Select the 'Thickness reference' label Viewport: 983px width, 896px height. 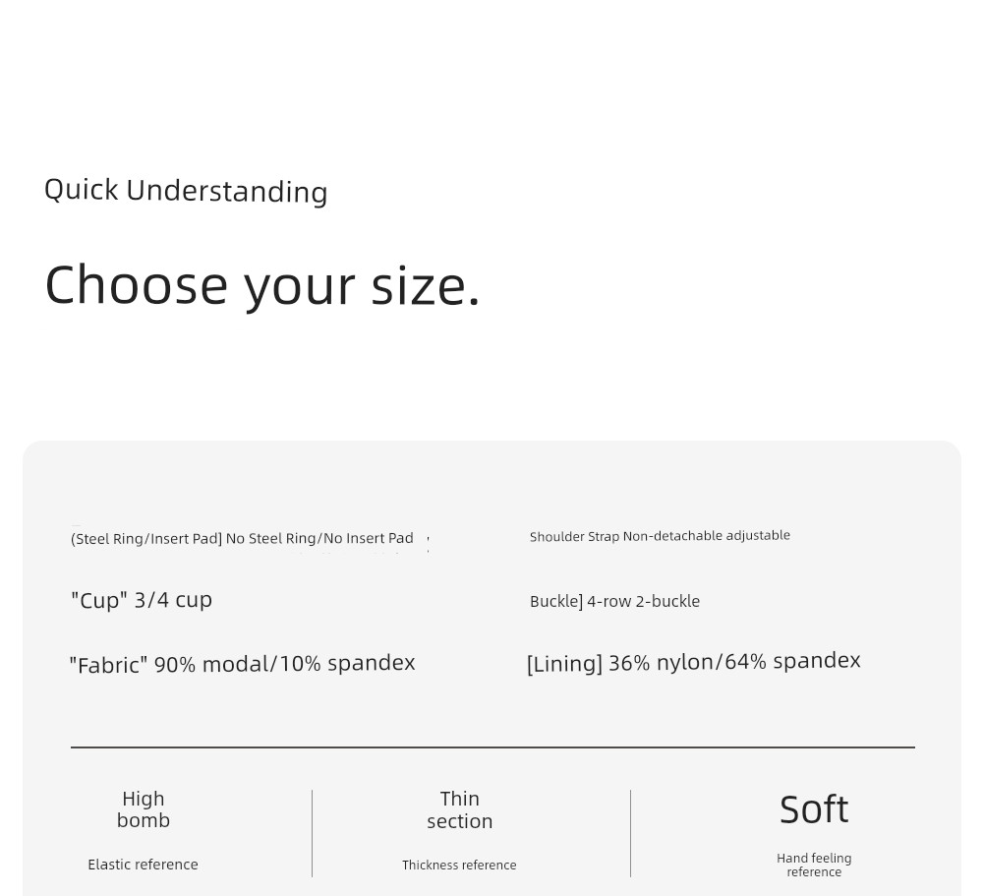[x=459, y=866]
